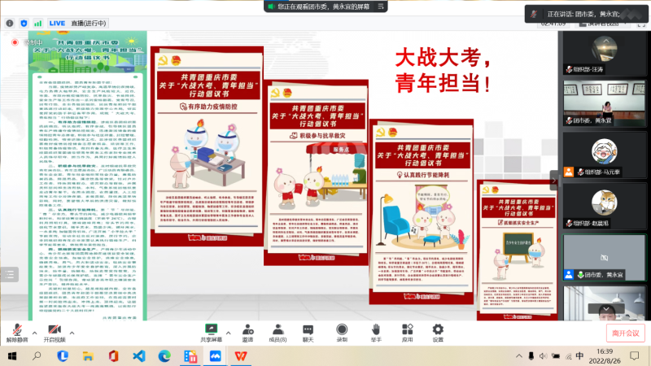Image resolution: width=651 pixels, height=366 pixels.
Task: Select video tile of 团市委, 黄永宜
Action: (605, 104)
